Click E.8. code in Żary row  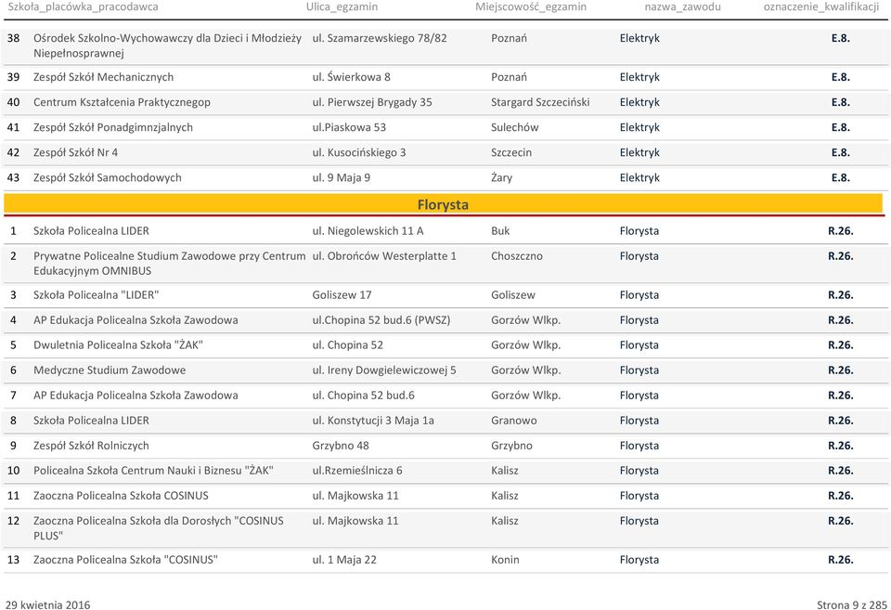[x=841, y=177]
